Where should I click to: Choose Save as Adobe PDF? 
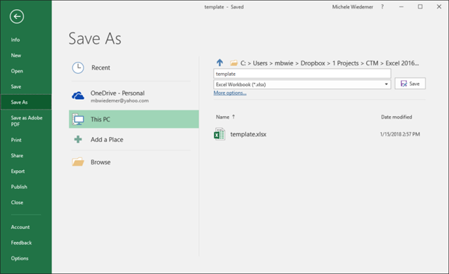pyautogui.click(x=26, y=121)
